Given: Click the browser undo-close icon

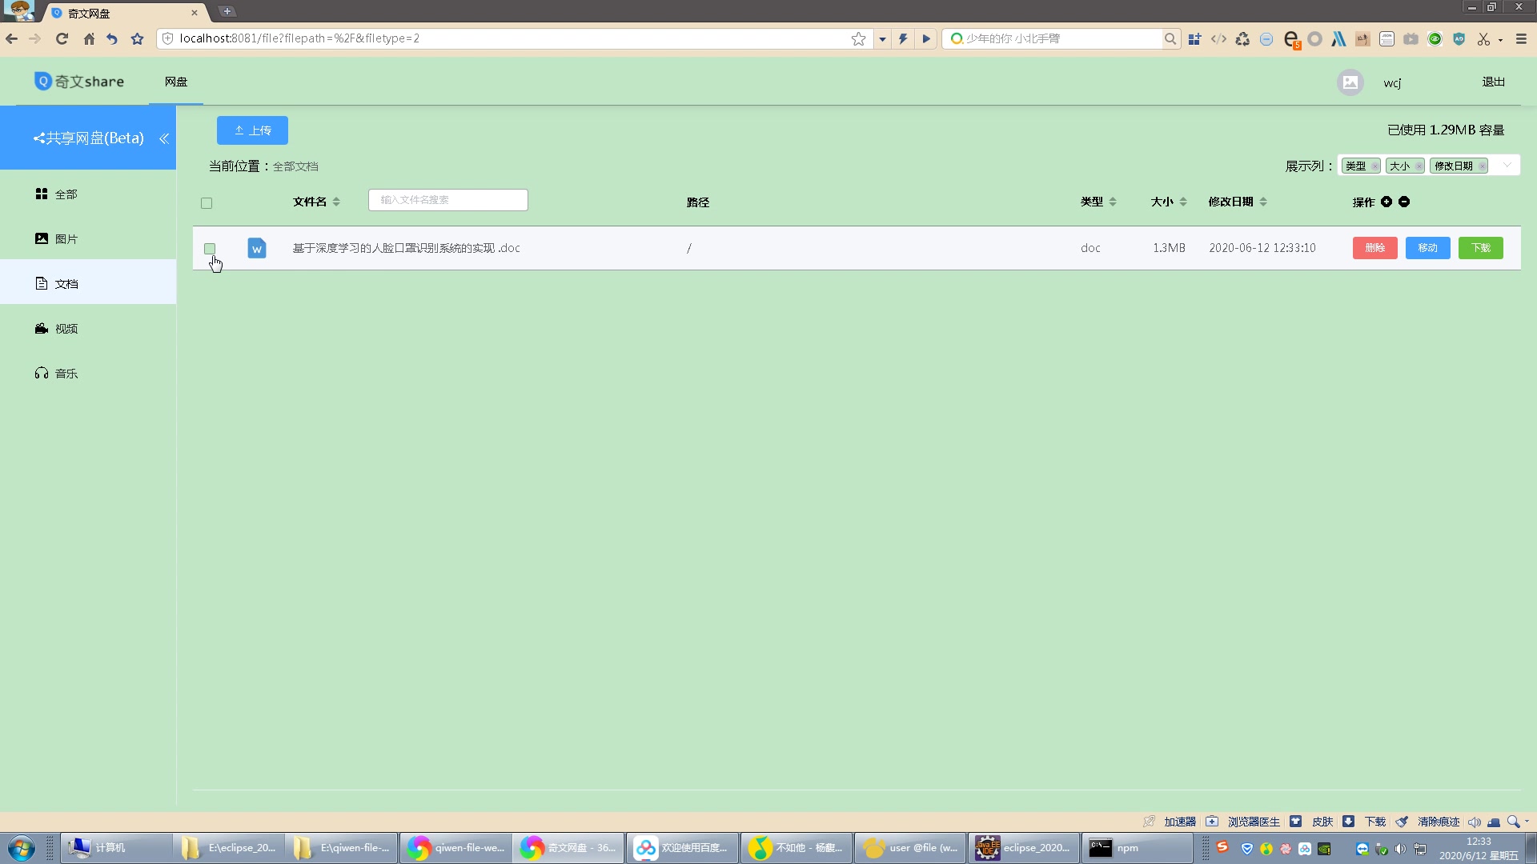Looking at the screenshot, I should (112, 38).
